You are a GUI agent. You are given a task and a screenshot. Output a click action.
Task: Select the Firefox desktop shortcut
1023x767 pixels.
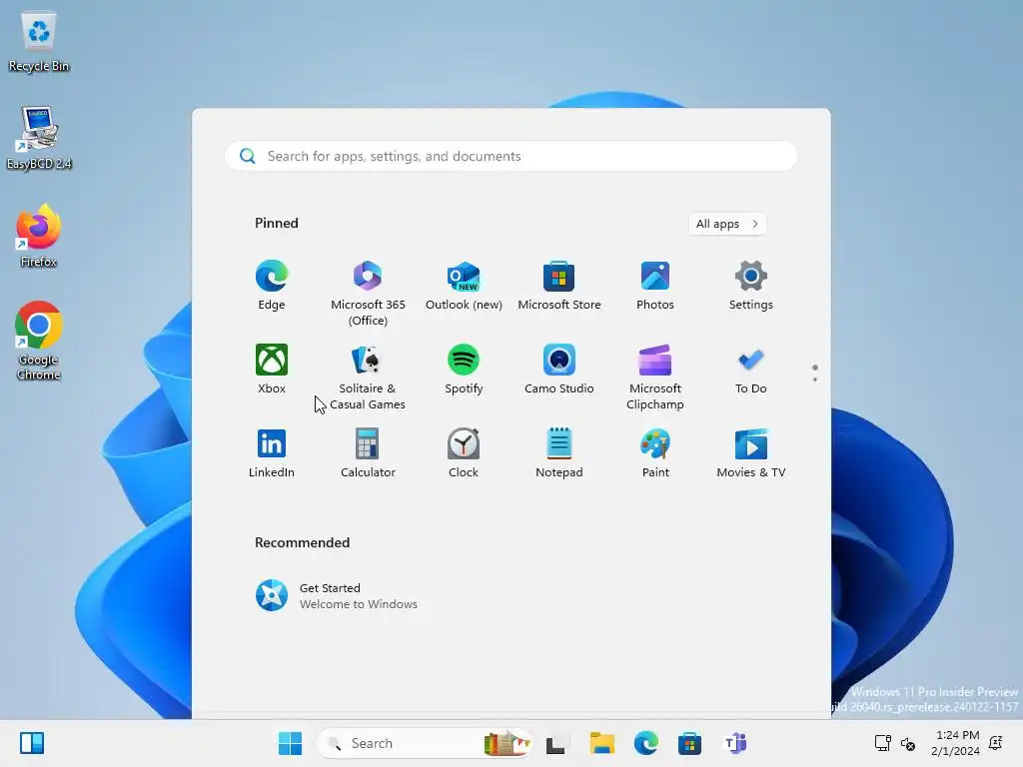coord(39,236)
